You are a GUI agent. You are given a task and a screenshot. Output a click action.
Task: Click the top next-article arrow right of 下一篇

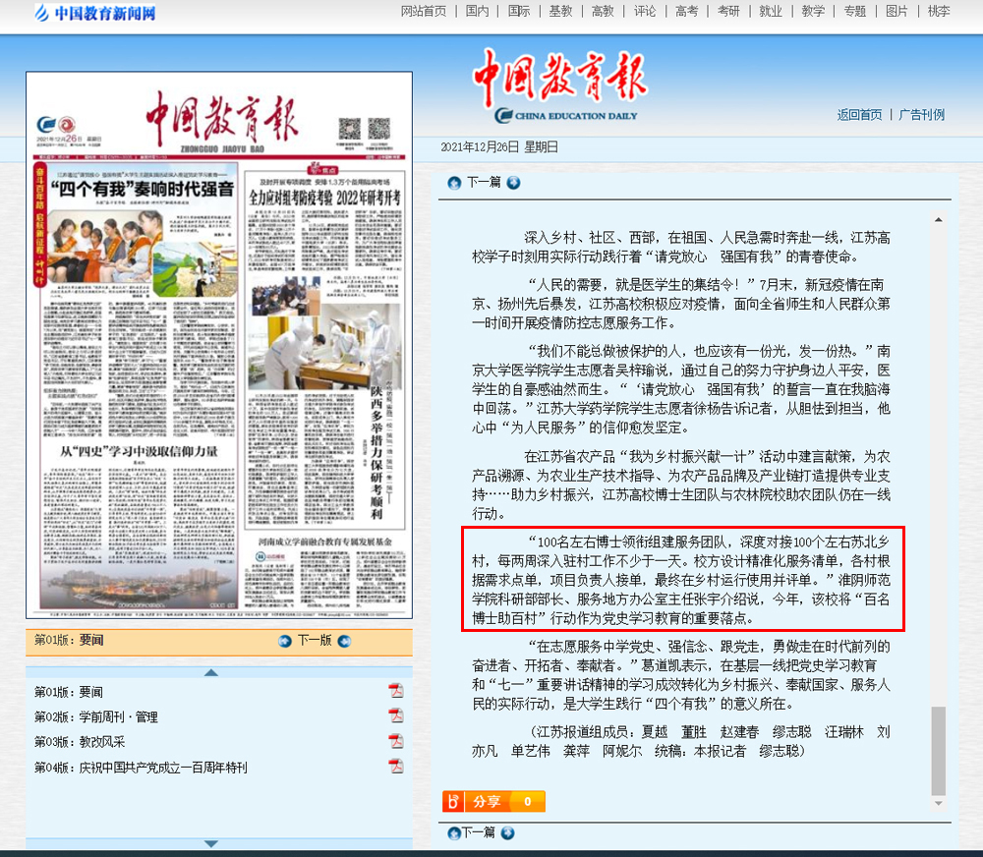(513, 182)
